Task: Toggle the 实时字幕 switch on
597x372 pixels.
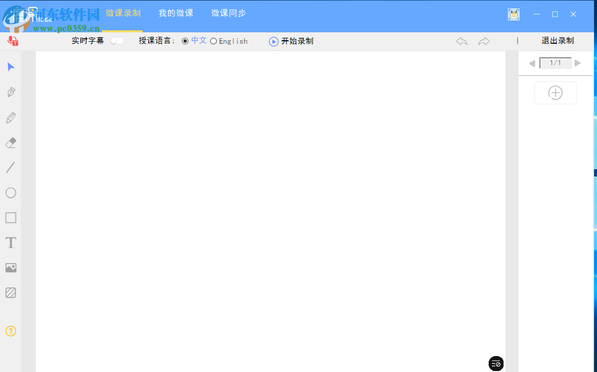Action: click(x=117, y=41)
